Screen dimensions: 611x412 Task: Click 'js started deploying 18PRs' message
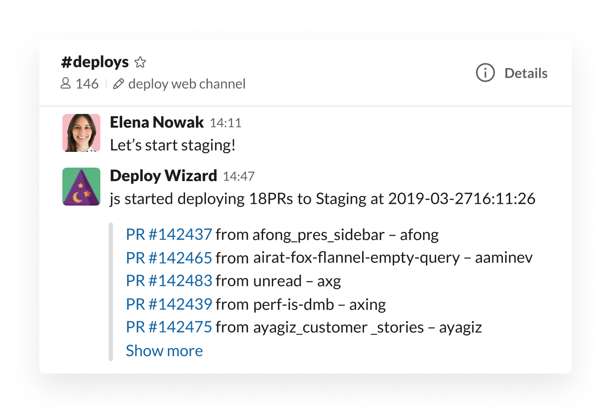(323, 199)
